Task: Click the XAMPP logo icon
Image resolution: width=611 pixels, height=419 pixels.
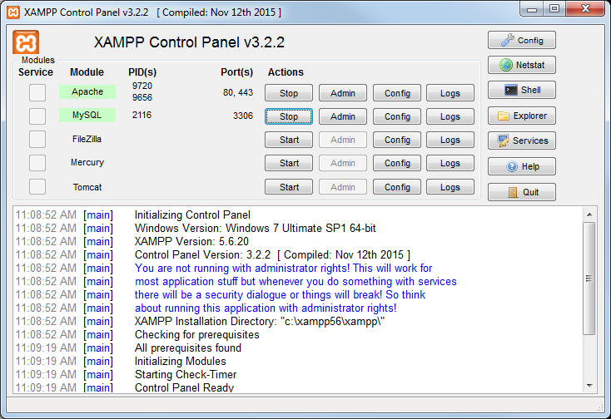Action: click(26, 43)
